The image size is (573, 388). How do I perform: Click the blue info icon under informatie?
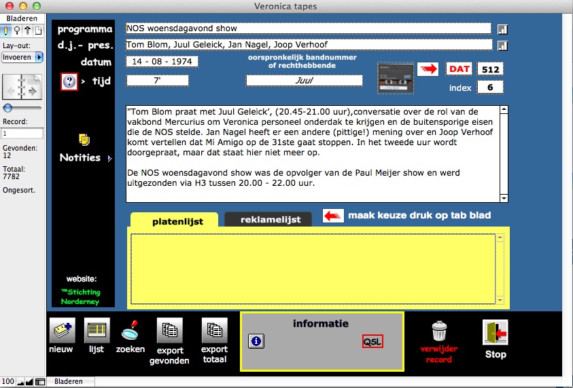pos(256,341)
